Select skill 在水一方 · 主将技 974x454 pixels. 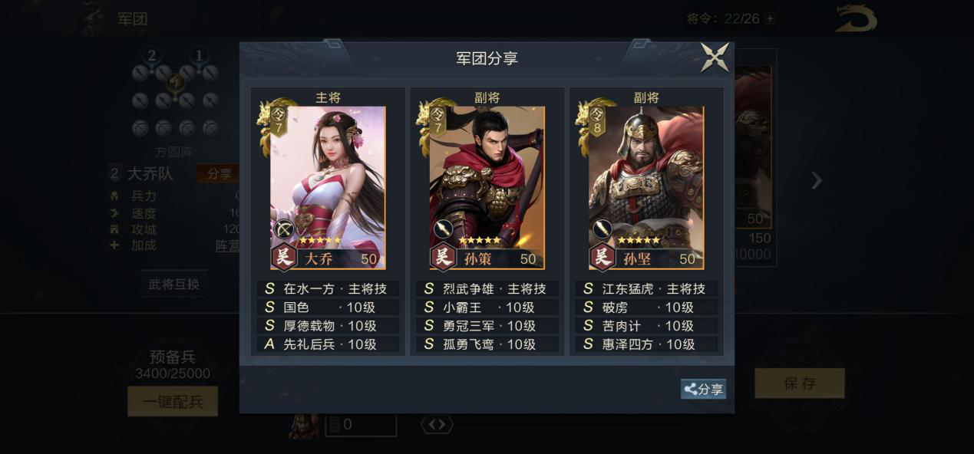328,289
